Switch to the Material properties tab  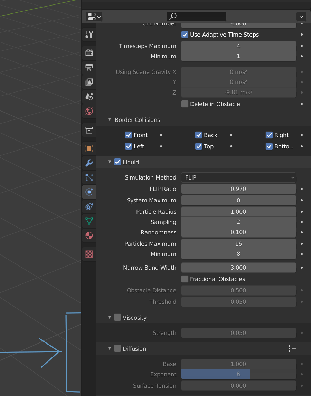click(x=89, y=235)
